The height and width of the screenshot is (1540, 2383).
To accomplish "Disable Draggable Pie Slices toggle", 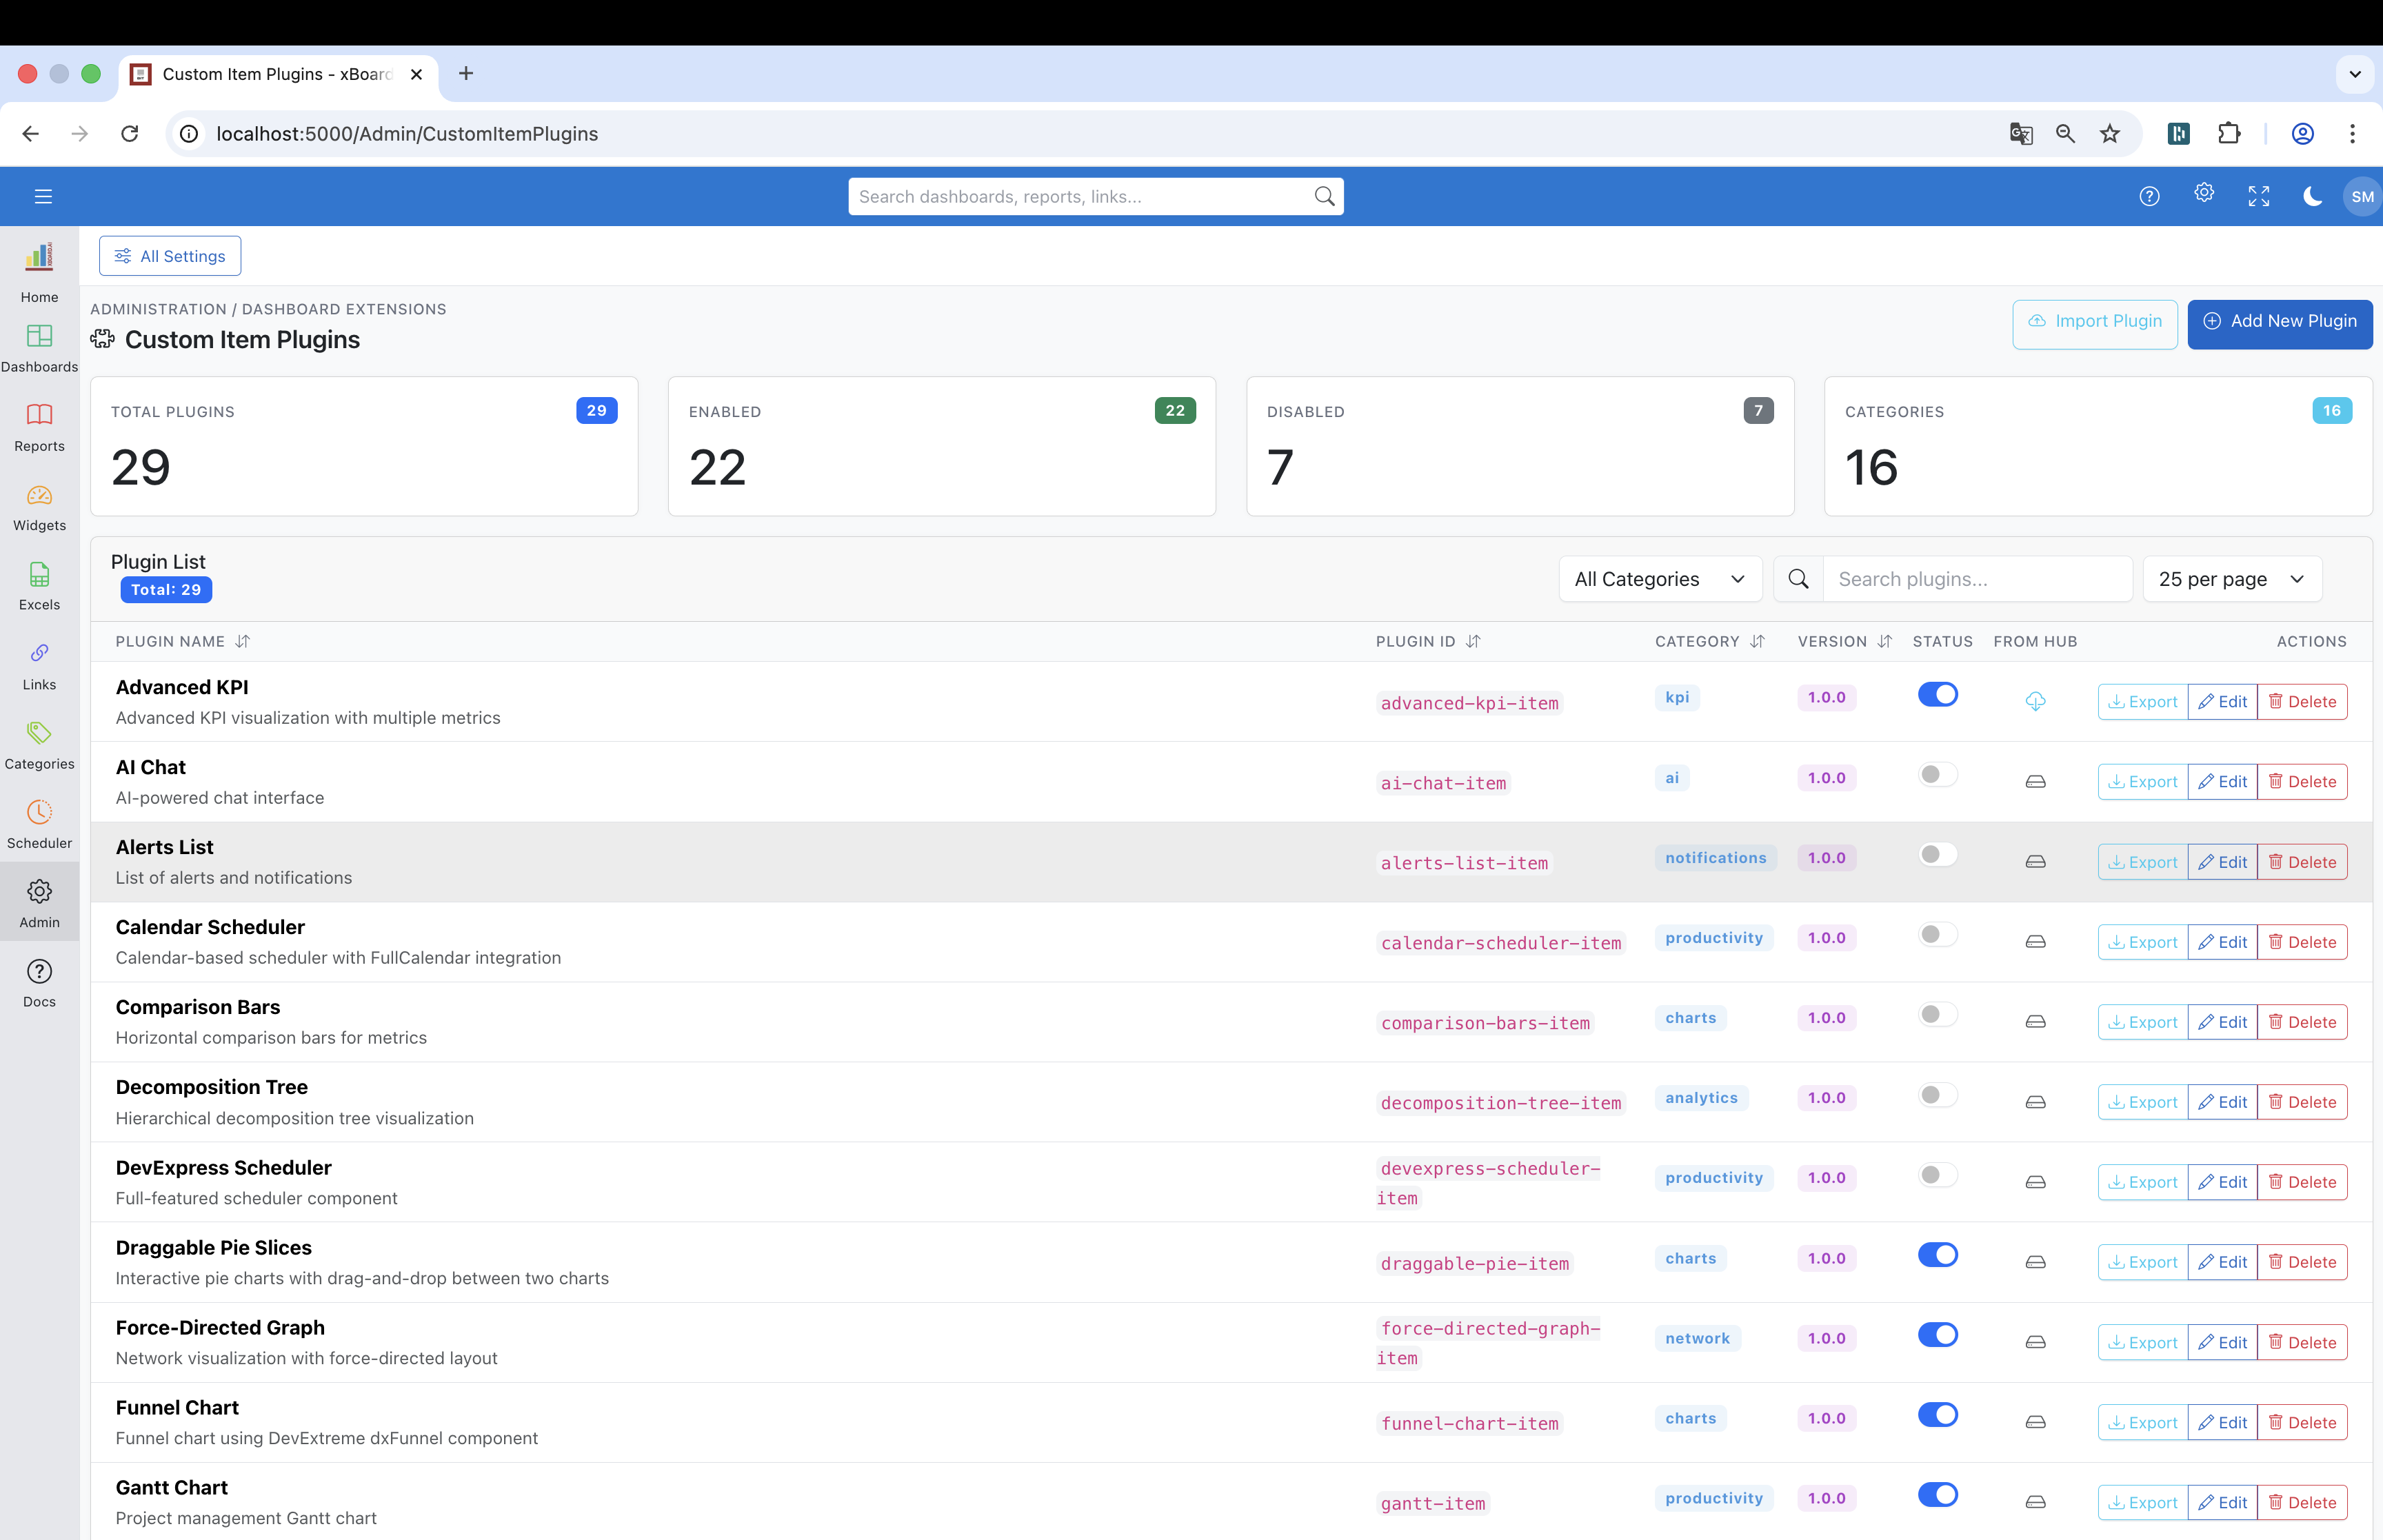I will [x=1938, y=1254].
